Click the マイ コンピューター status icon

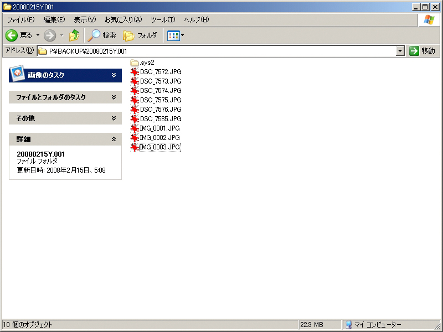point(349,325)
